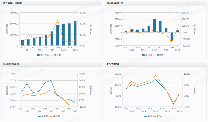Click the 2018 net profit bar
The height and width of the screenshot is (122, 208).
coord(166,30)
